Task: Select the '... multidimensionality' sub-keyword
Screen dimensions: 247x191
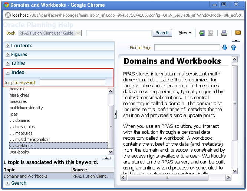Action: click(29, 139)
